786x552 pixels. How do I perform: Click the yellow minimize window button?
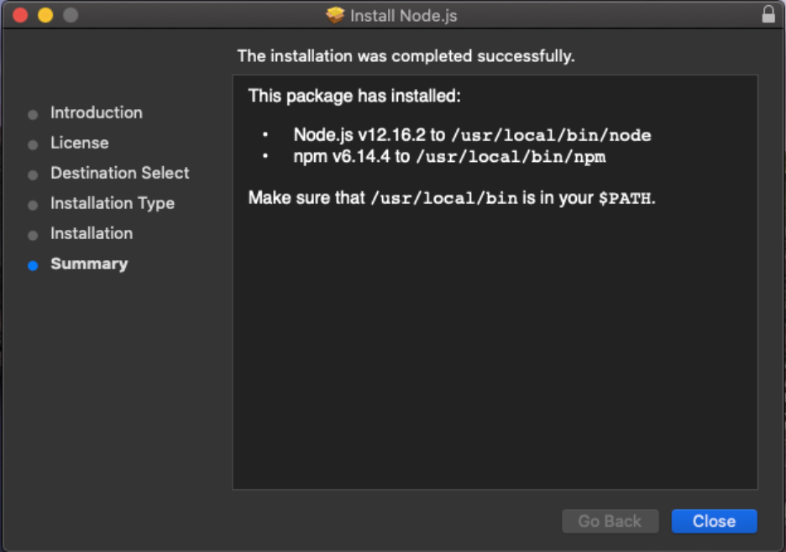coord(45,15)
